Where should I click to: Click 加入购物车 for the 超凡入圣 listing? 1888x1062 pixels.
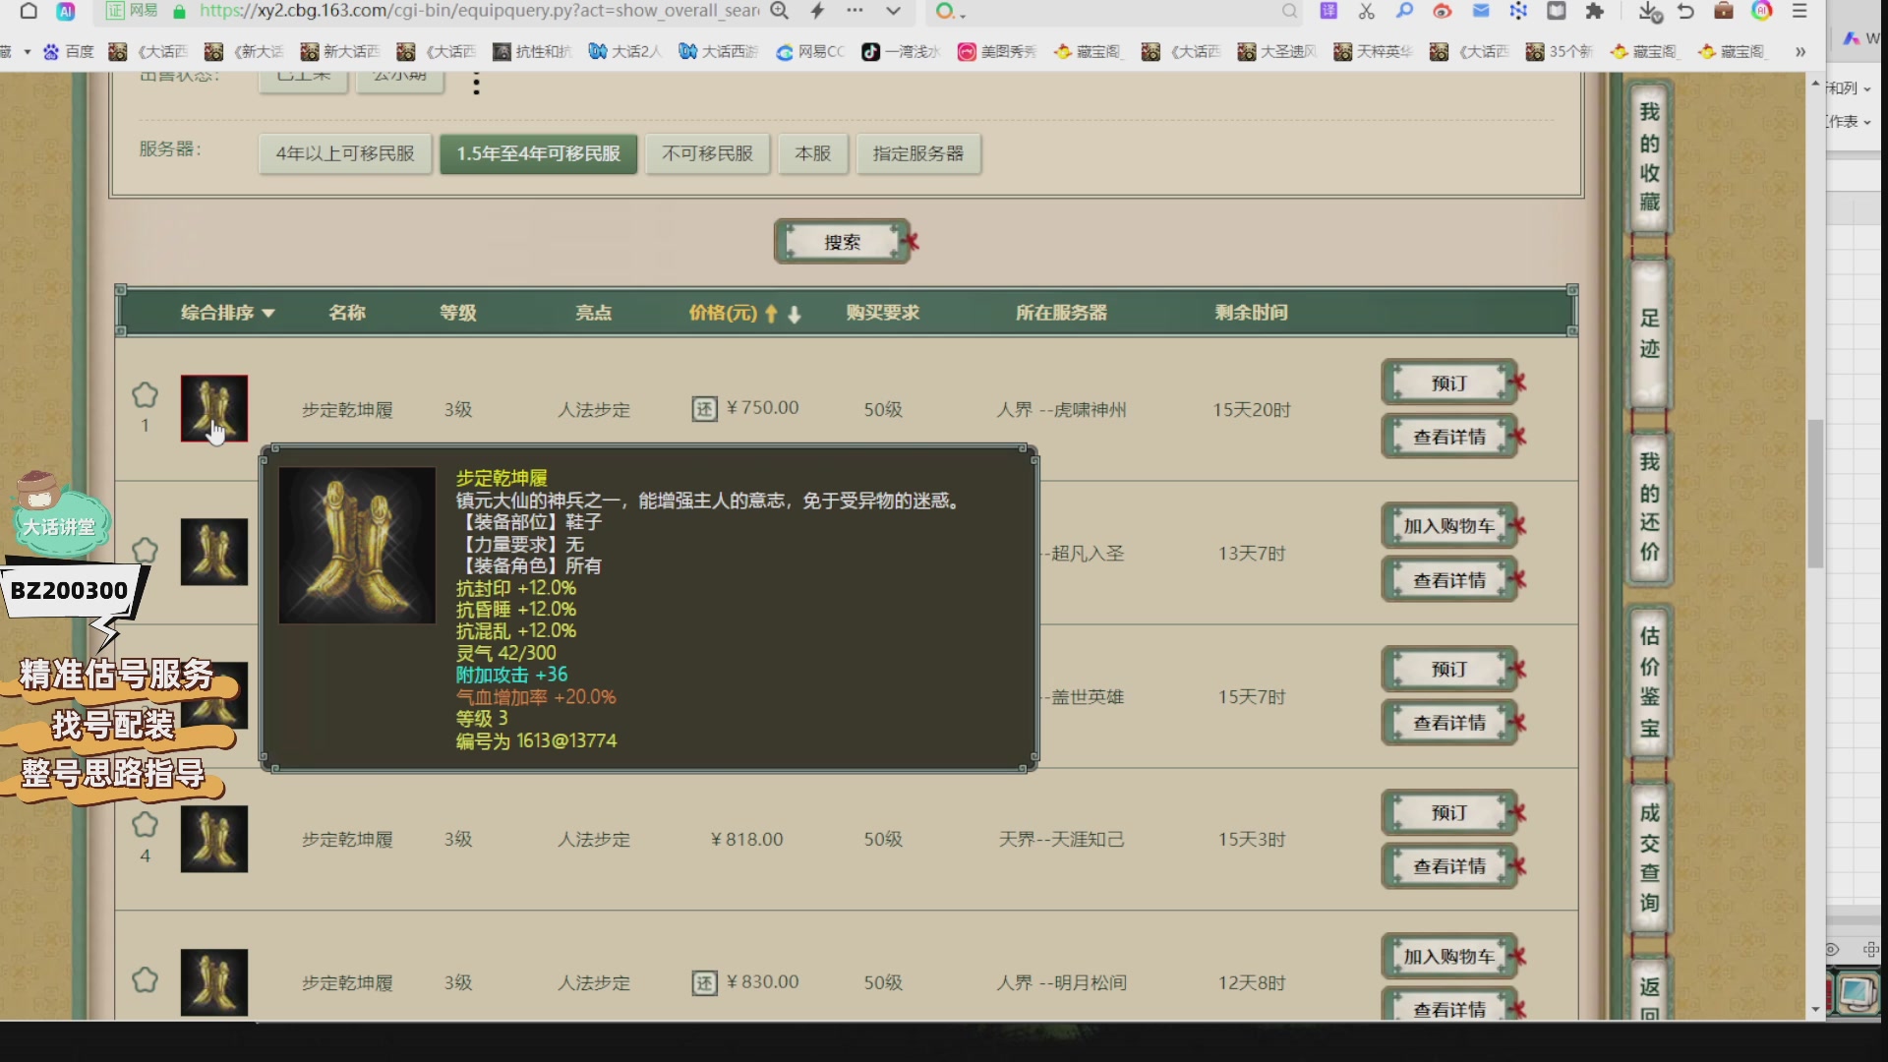pos(1449,526)
